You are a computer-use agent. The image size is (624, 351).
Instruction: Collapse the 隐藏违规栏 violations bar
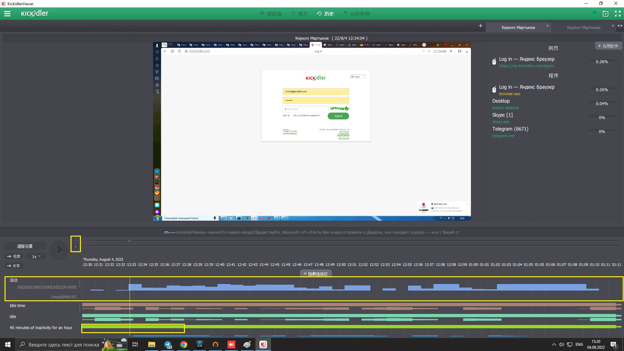click(x=316, y=274)
